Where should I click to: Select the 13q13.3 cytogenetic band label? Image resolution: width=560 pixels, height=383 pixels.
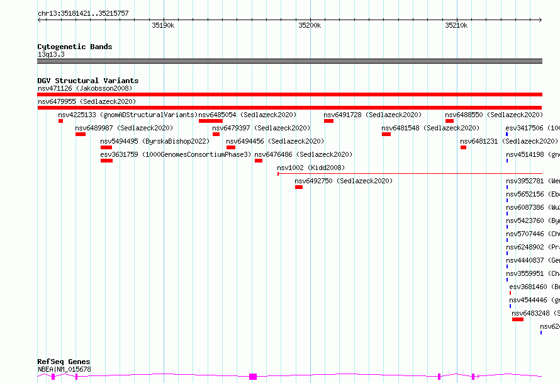coord(51,54)
